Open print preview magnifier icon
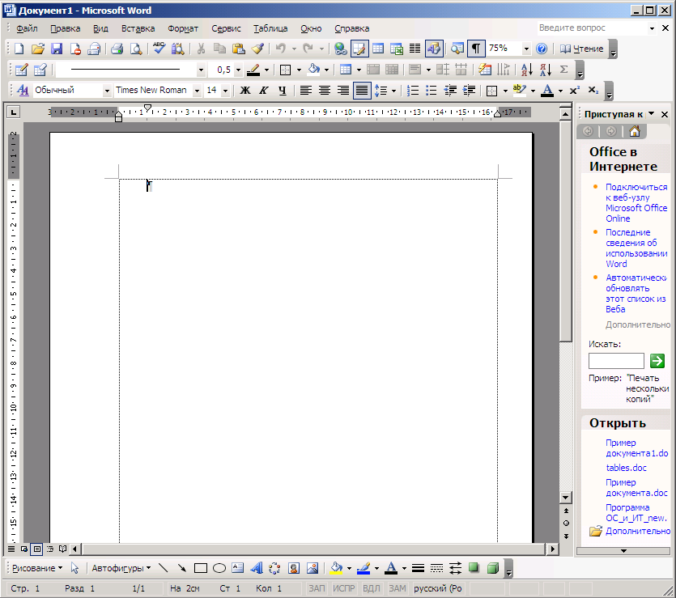This screenshot has height=598, width=676. point(136,49)
